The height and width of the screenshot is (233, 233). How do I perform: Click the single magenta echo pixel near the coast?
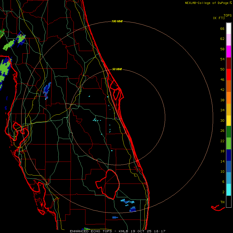116,118
